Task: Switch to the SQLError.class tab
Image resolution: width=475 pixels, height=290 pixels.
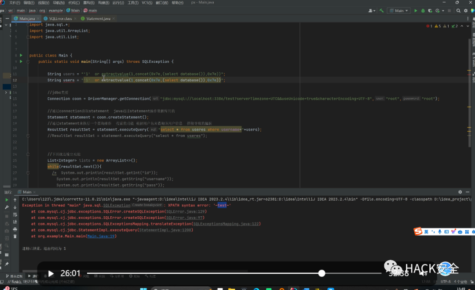Action: point(60,19)
